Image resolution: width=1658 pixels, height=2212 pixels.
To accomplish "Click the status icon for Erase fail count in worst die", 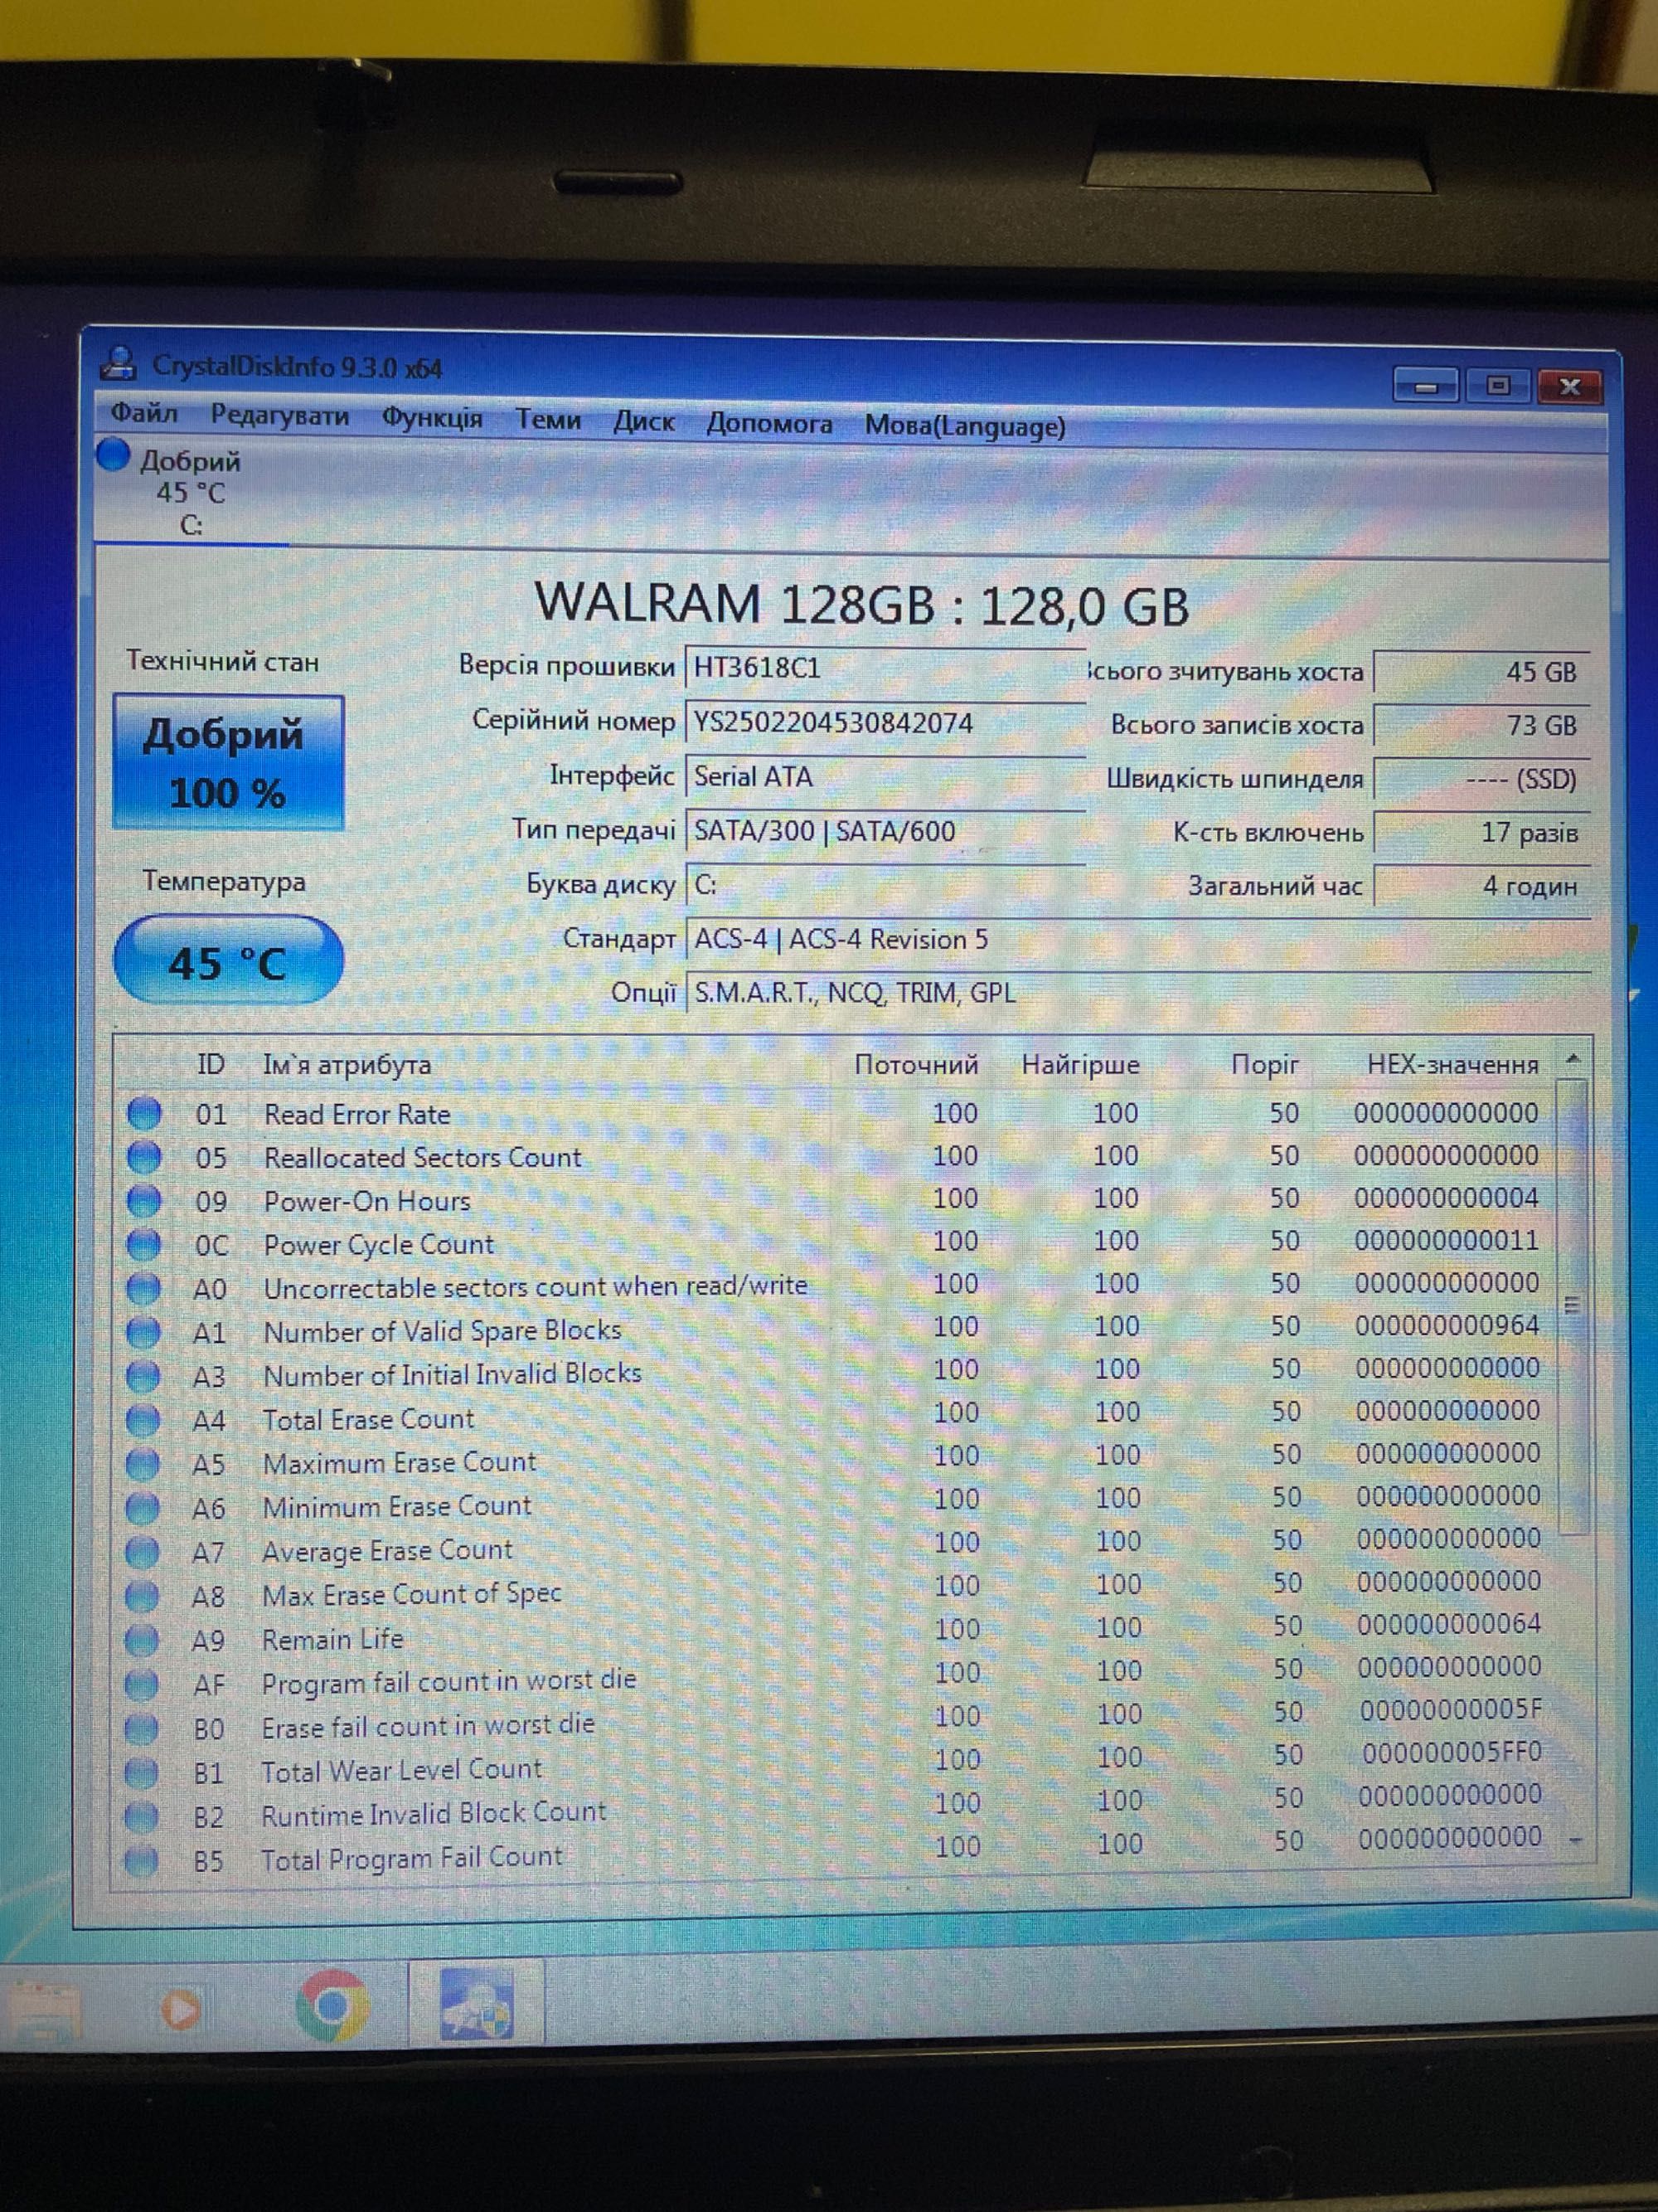I will 142,1728.
